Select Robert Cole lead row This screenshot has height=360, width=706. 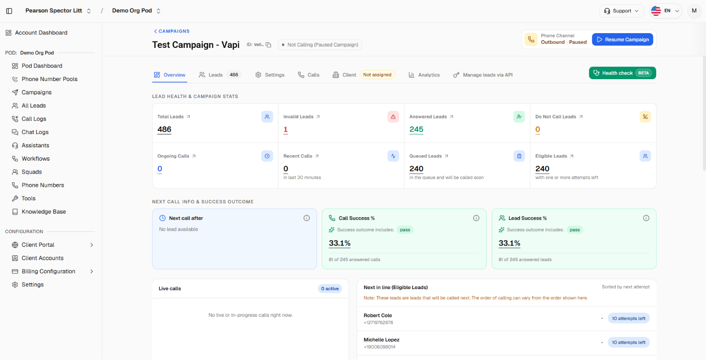pyautogui.click(x=506, y=319)
